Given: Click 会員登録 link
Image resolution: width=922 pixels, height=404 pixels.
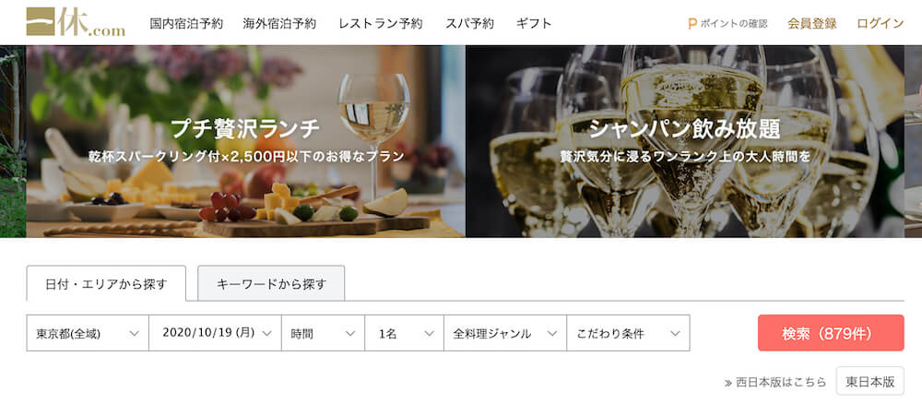Looking at the screenshot, I should [812, 24].
